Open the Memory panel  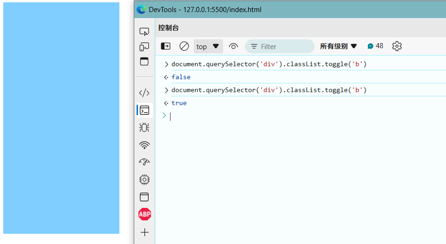[144, 179]
